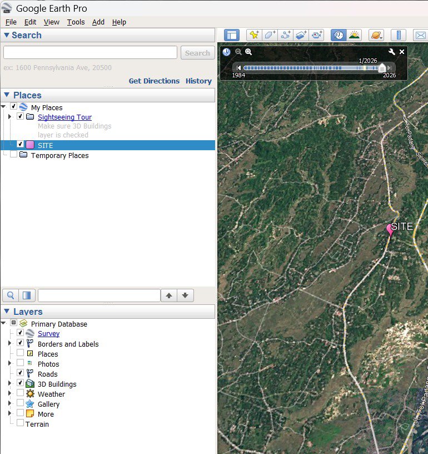Open time slider options wrench

click(x=392, y=52)
